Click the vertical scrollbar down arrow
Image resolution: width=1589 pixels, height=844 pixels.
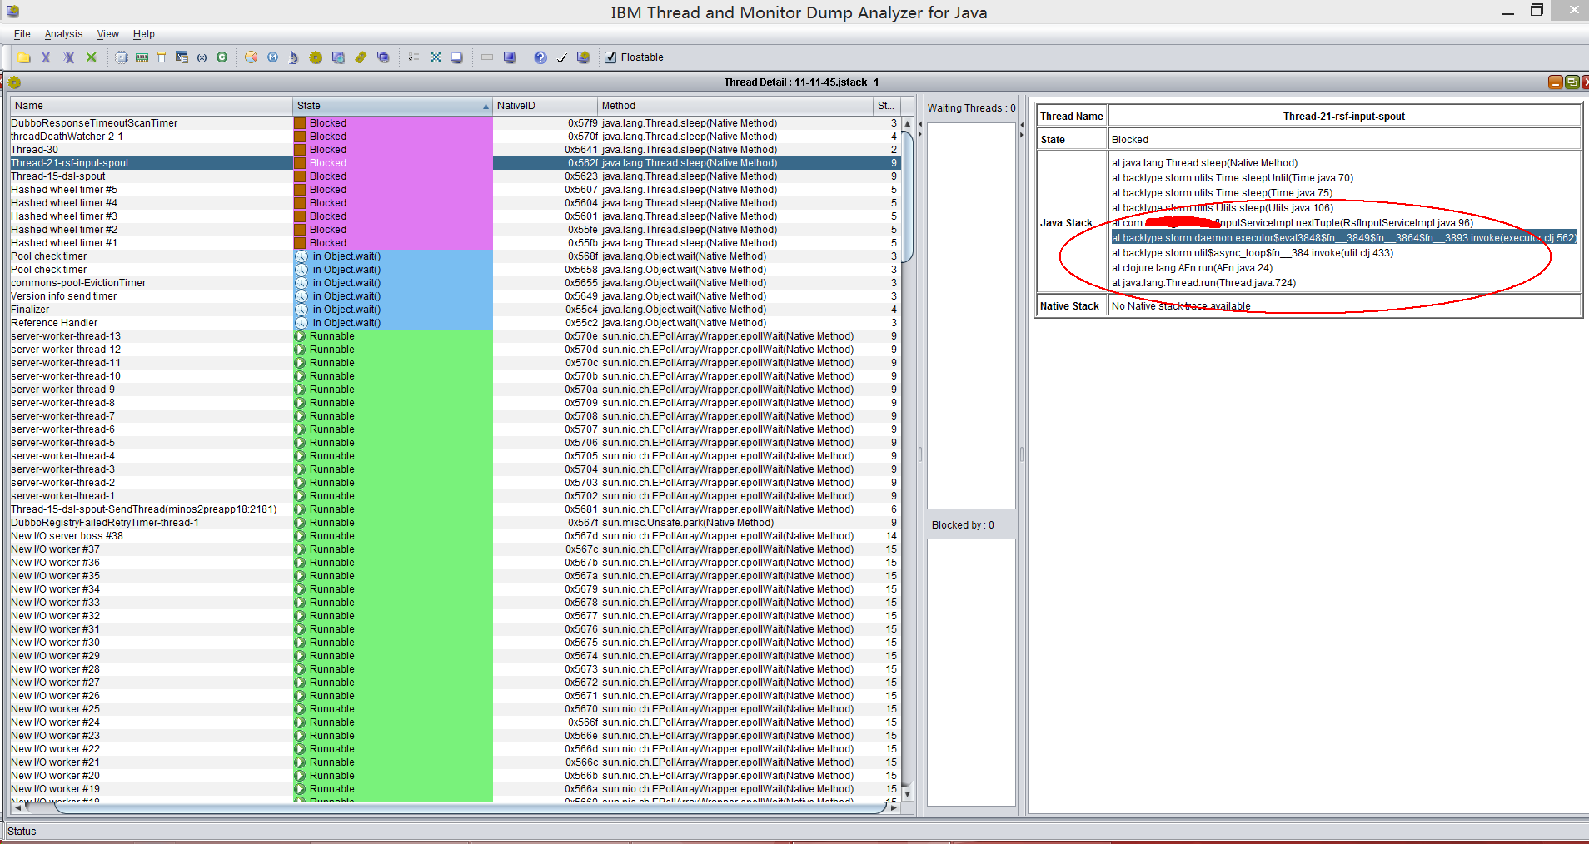pos(908,794)
